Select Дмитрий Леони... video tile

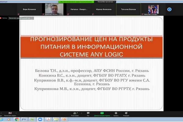click(x=54, y=9)
